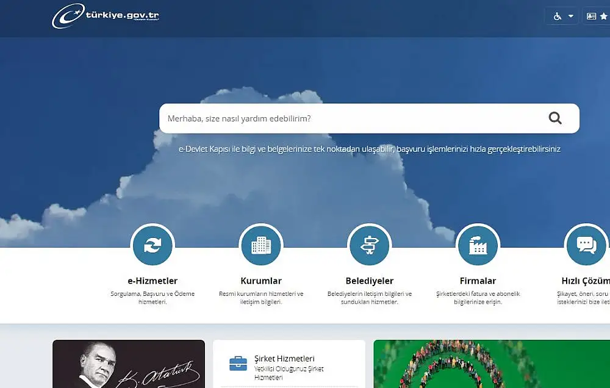Open the Belediyeler signpost icon
The height and width of the screenshot is (388, 610).
tap(370, 245)
